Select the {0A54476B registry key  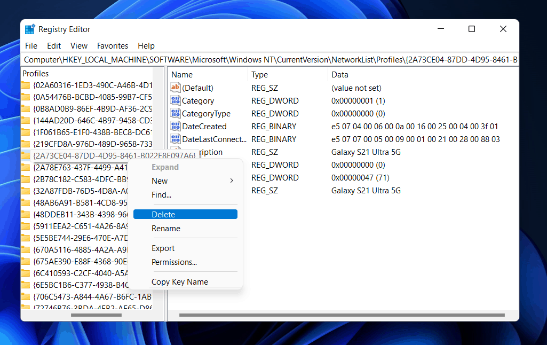(92, 97)
